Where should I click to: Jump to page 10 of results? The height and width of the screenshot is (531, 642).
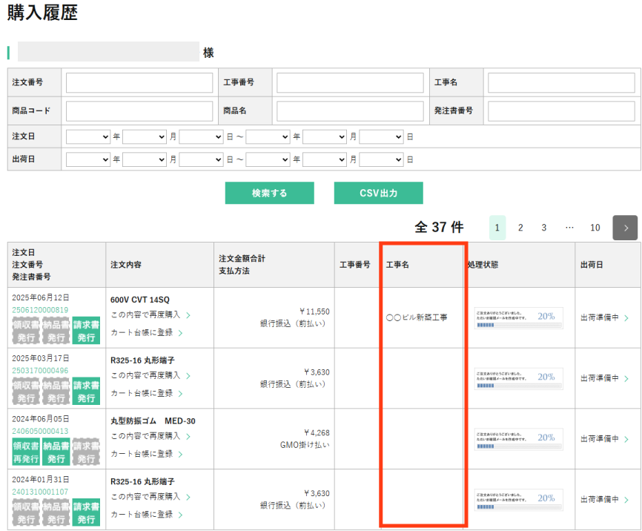(595, 228)
